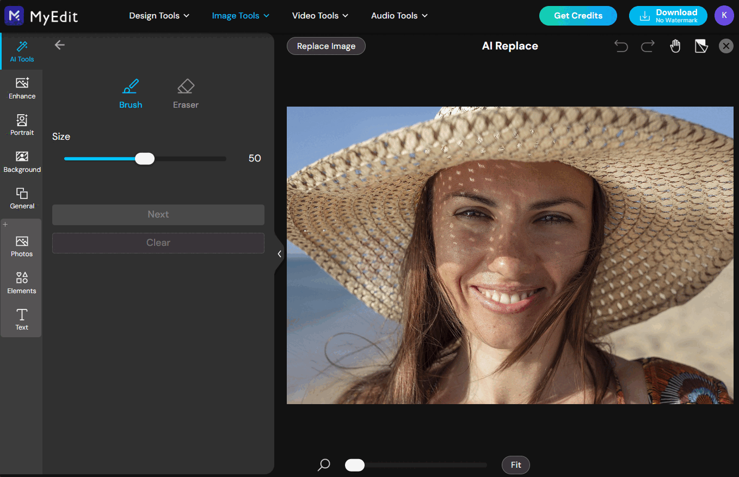The width and height of the screenshot is (739, 477).
Task: Fit the image to the canvas
Action: tap(516, 465)
